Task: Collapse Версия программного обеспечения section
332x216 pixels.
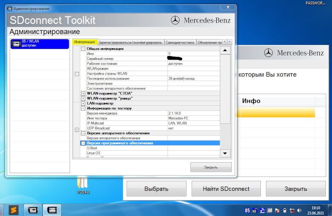Action: (83, 143)
